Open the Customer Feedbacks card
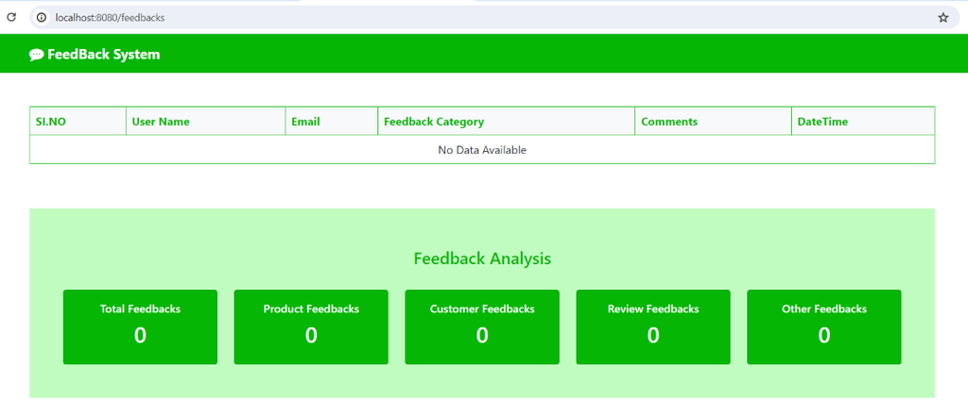The image size is (968, 417). [x=482, y=327]
